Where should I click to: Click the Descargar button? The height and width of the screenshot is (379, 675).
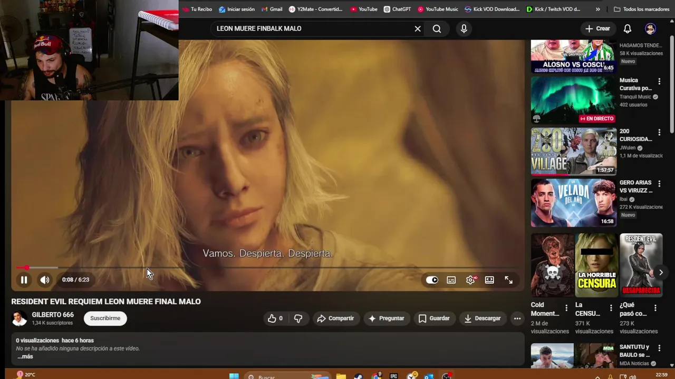[x=483, y=318]
